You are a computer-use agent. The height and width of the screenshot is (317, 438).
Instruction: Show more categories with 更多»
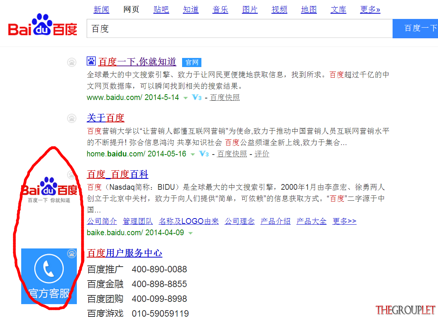pos(370,9)
